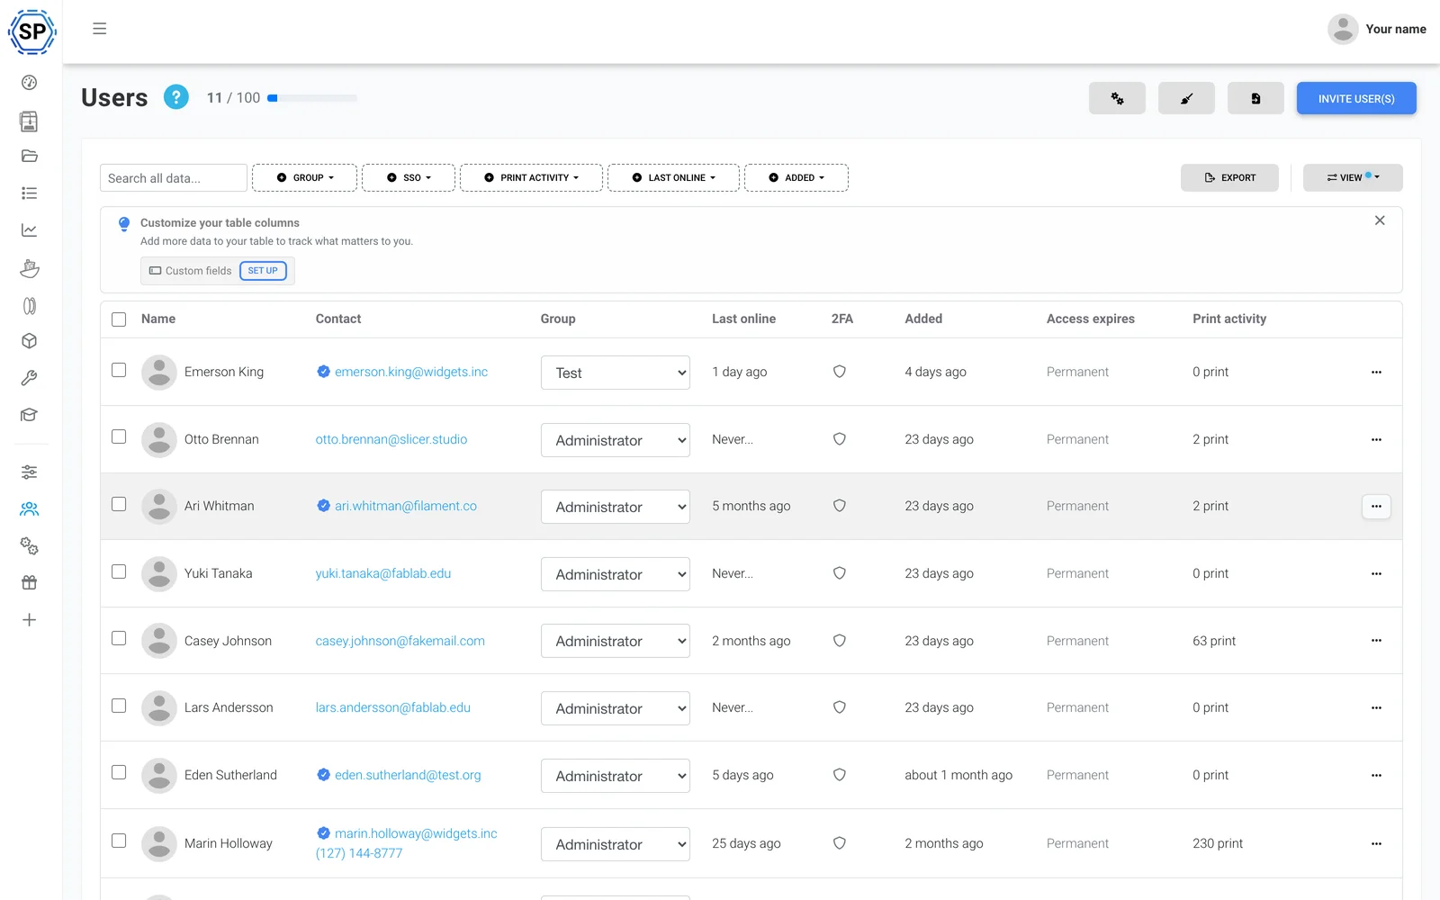Dismiss the Customize table columns tip
Viewport: 1440px width, 900px height.
(x=1380, y=220)
